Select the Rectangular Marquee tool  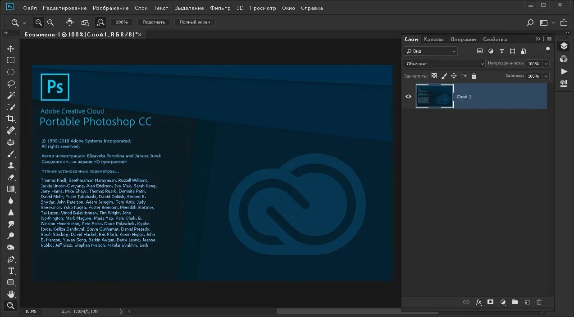(x=11, y=60)
